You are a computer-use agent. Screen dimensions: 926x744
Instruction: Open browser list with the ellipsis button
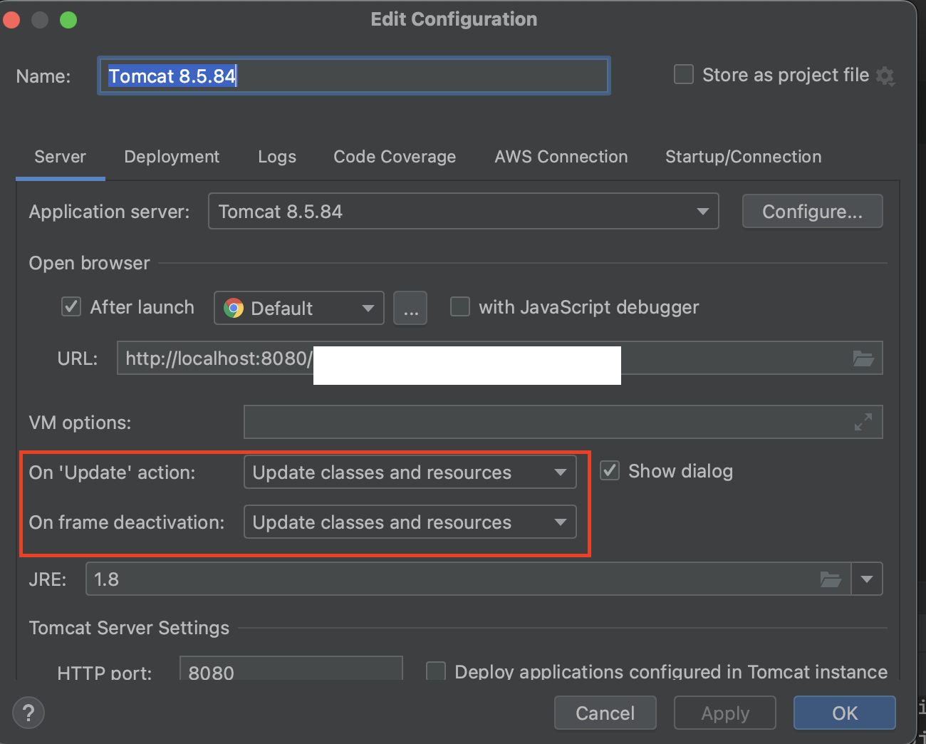click(411, 308)
